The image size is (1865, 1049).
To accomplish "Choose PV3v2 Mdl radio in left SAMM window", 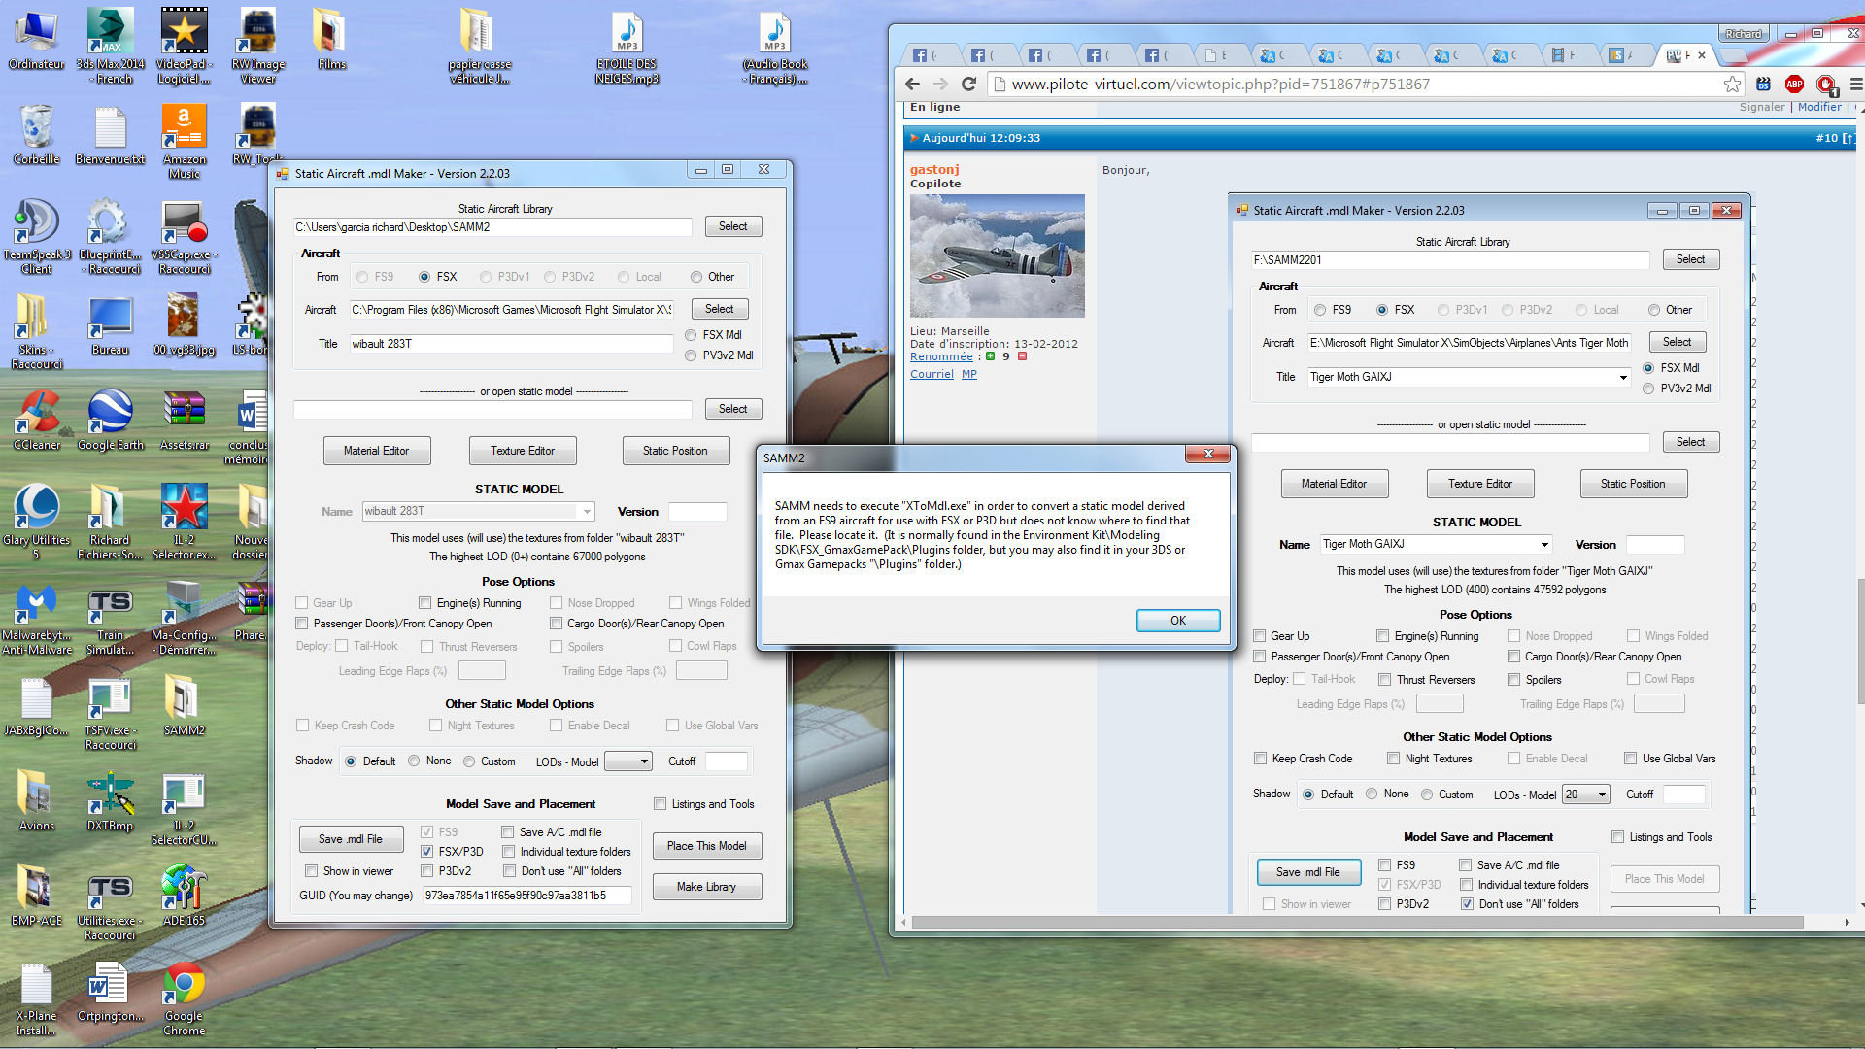I will pos(691,355).
